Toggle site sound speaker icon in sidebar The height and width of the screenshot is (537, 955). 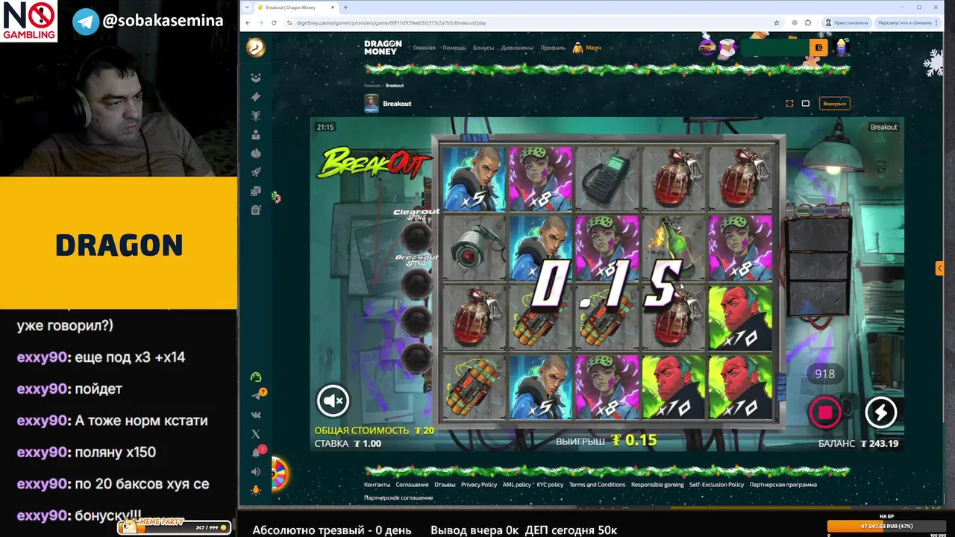tap(256, 471)
